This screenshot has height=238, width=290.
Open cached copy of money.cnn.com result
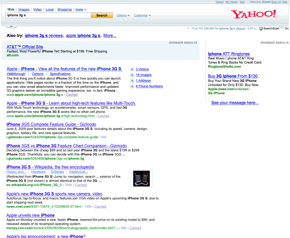135,228
